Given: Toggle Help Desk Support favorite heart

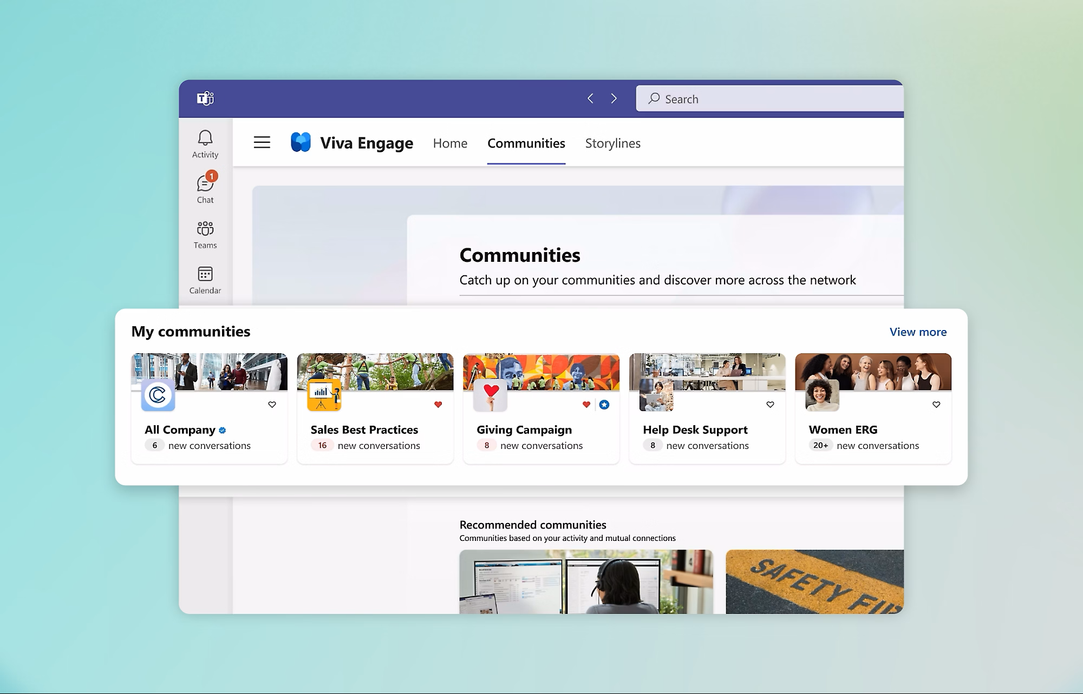Looking at the screenshot, I should (770, 405).
